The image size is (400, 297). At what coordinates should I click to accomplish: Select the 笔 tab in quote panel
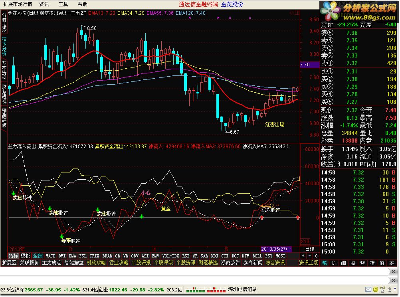click(x=324, y=263)
